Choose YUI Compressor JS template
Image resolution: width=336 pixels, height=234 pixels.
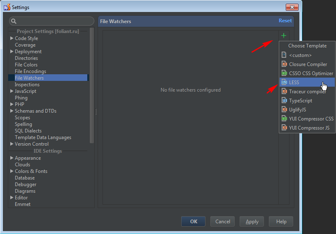[x=307, y=128]
